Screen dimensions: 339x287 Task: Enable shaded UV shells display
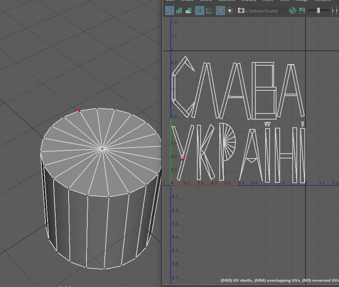click(x=179, y=11)
